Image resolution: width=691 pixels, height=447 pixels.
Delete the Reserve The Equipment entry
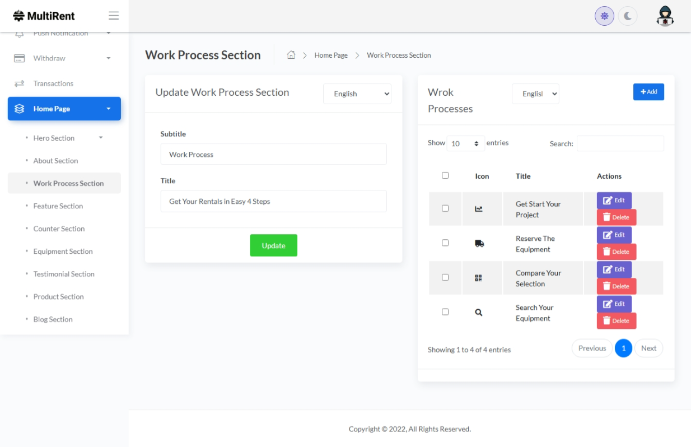click(x=616, y=252)
